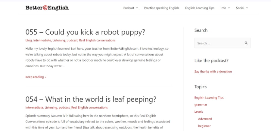Open the Info dropdown menu
271x131 pixels.
click(225, 8)
